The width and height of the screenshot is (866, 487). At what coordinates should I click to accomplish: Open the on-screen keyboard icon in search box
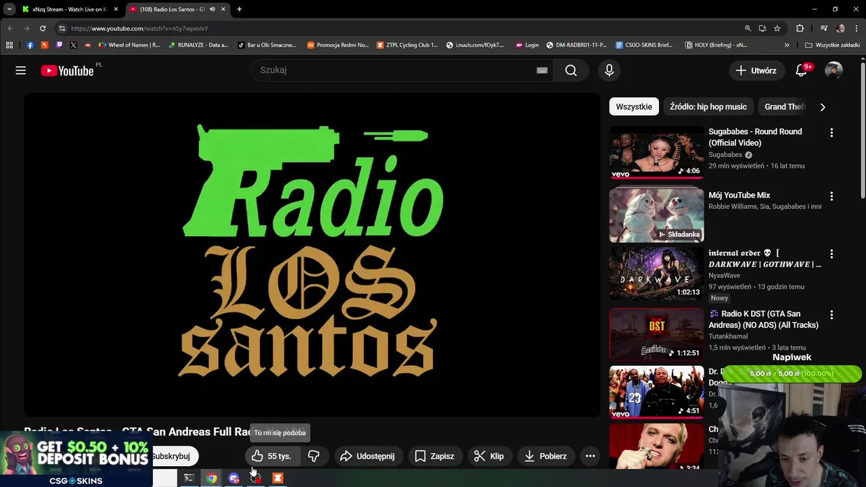coord(542,70)
